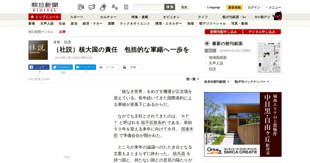Open the grid apps icon
310x163 pixels.
click(x=126, y=7)
